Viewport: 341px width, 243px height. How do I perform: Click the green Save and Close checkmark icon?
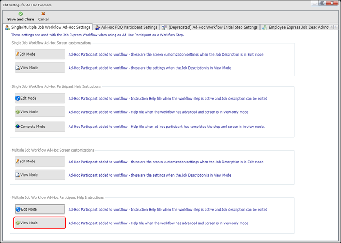point(20,14)
